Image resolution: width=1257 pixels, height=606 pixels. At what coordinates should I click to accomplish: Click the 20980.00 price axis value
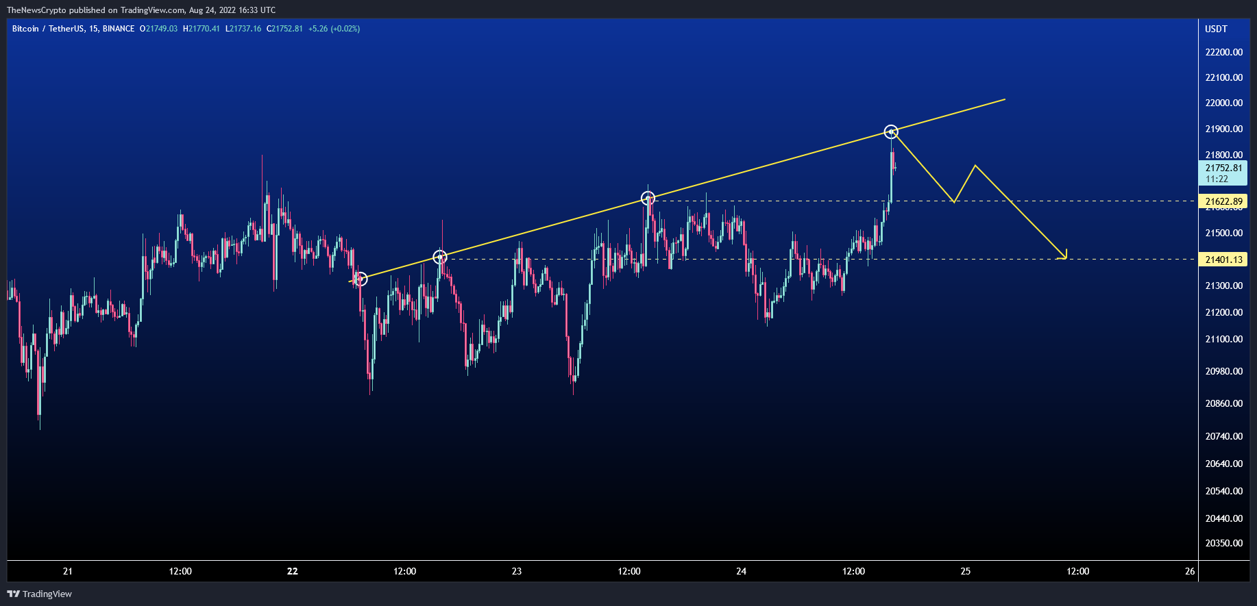pos(1223,371)
